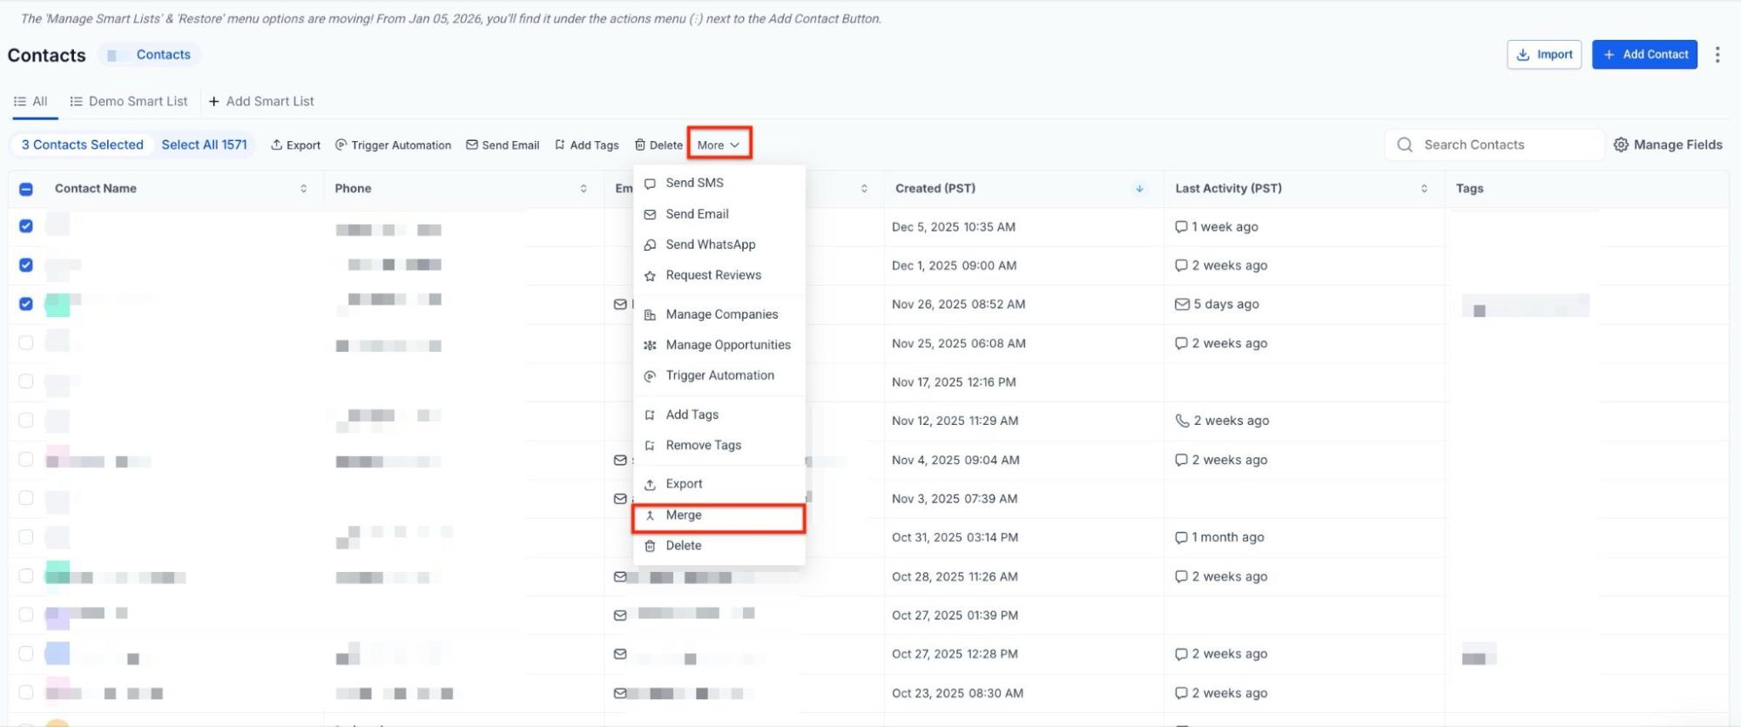Click the Tags column header

pyautogui.click(x=1469, y=189)
